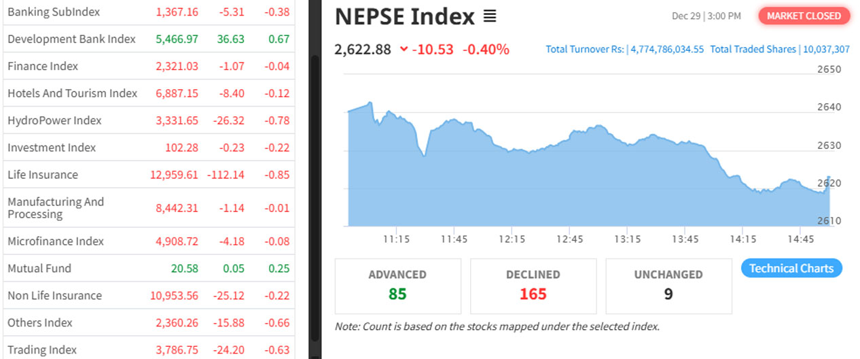This screenshot has height=359, width=860.
Task: Click the MARKET CLOSED status badge
Action: (804, 16)
